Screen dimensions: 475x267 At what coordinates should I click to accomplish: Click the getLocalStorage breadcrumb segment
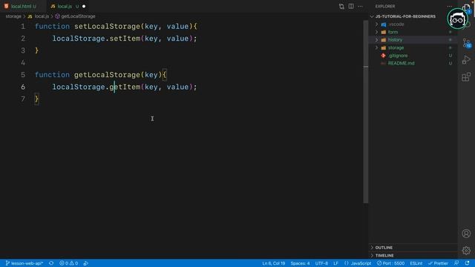(78, 16)
